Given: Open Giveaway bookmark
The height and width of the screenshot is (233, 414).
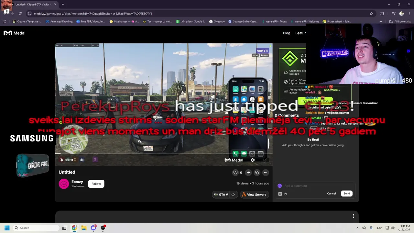Looking at the screenshot, I should (217, 22).
